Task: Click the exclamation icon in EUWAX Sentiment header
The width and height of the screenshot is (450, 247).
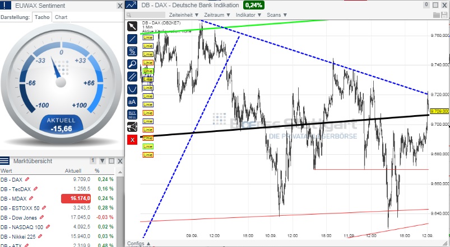Action: tap(5, 5)
